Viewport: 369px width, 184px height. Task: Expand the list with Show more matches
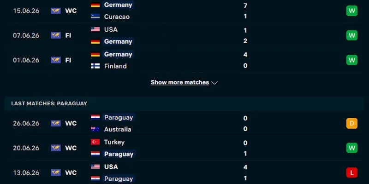(180, 82)
